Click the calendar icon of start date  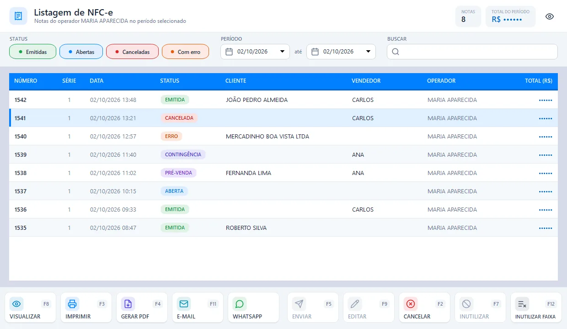pos(229,52)
